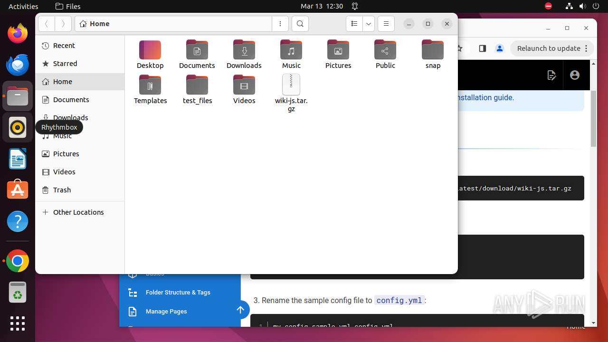The height and width of the screenshot is (342, 608).
Task: Click the scroll-to-top arrow button in wiki
Action: coord(240,310)
